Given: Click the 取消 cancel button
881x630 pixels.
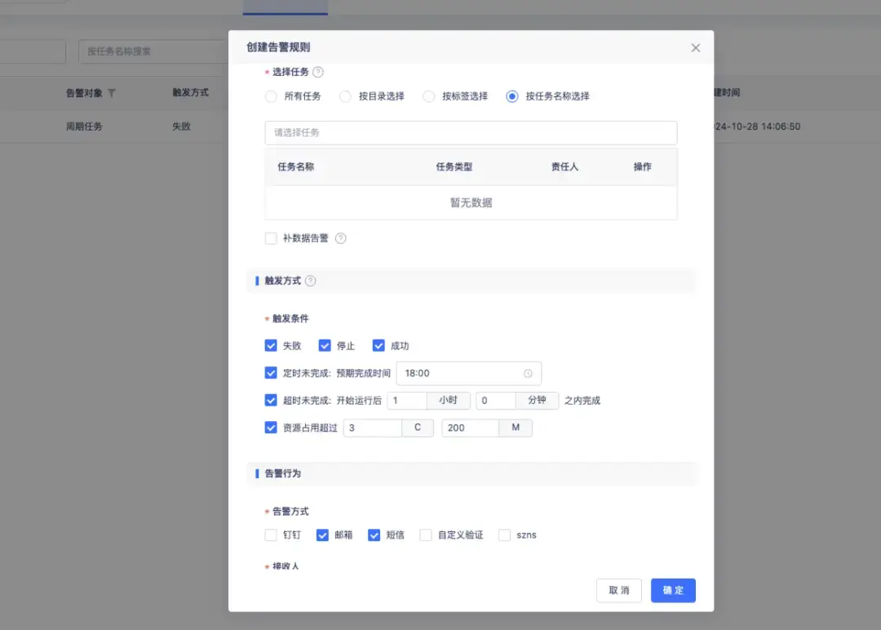Looking at the screenshot, I should (618, 590).
